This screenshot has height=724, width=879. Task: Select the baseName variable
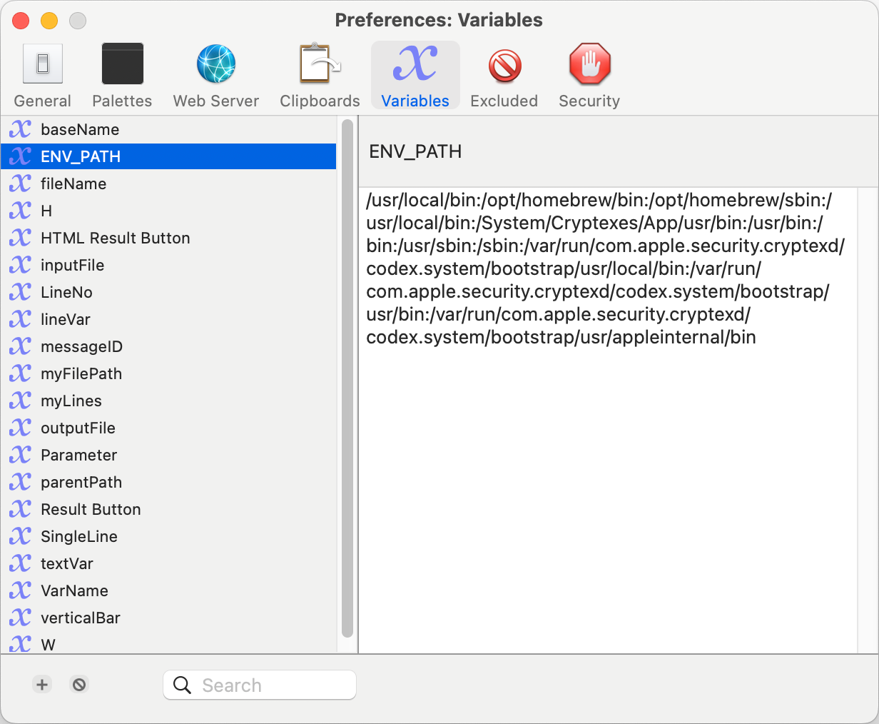coord(80,129)
